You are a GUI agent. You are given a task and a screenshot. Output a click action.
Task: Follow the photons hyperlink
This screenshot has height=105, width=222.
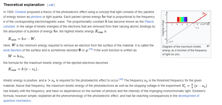[x=36, y=17]
